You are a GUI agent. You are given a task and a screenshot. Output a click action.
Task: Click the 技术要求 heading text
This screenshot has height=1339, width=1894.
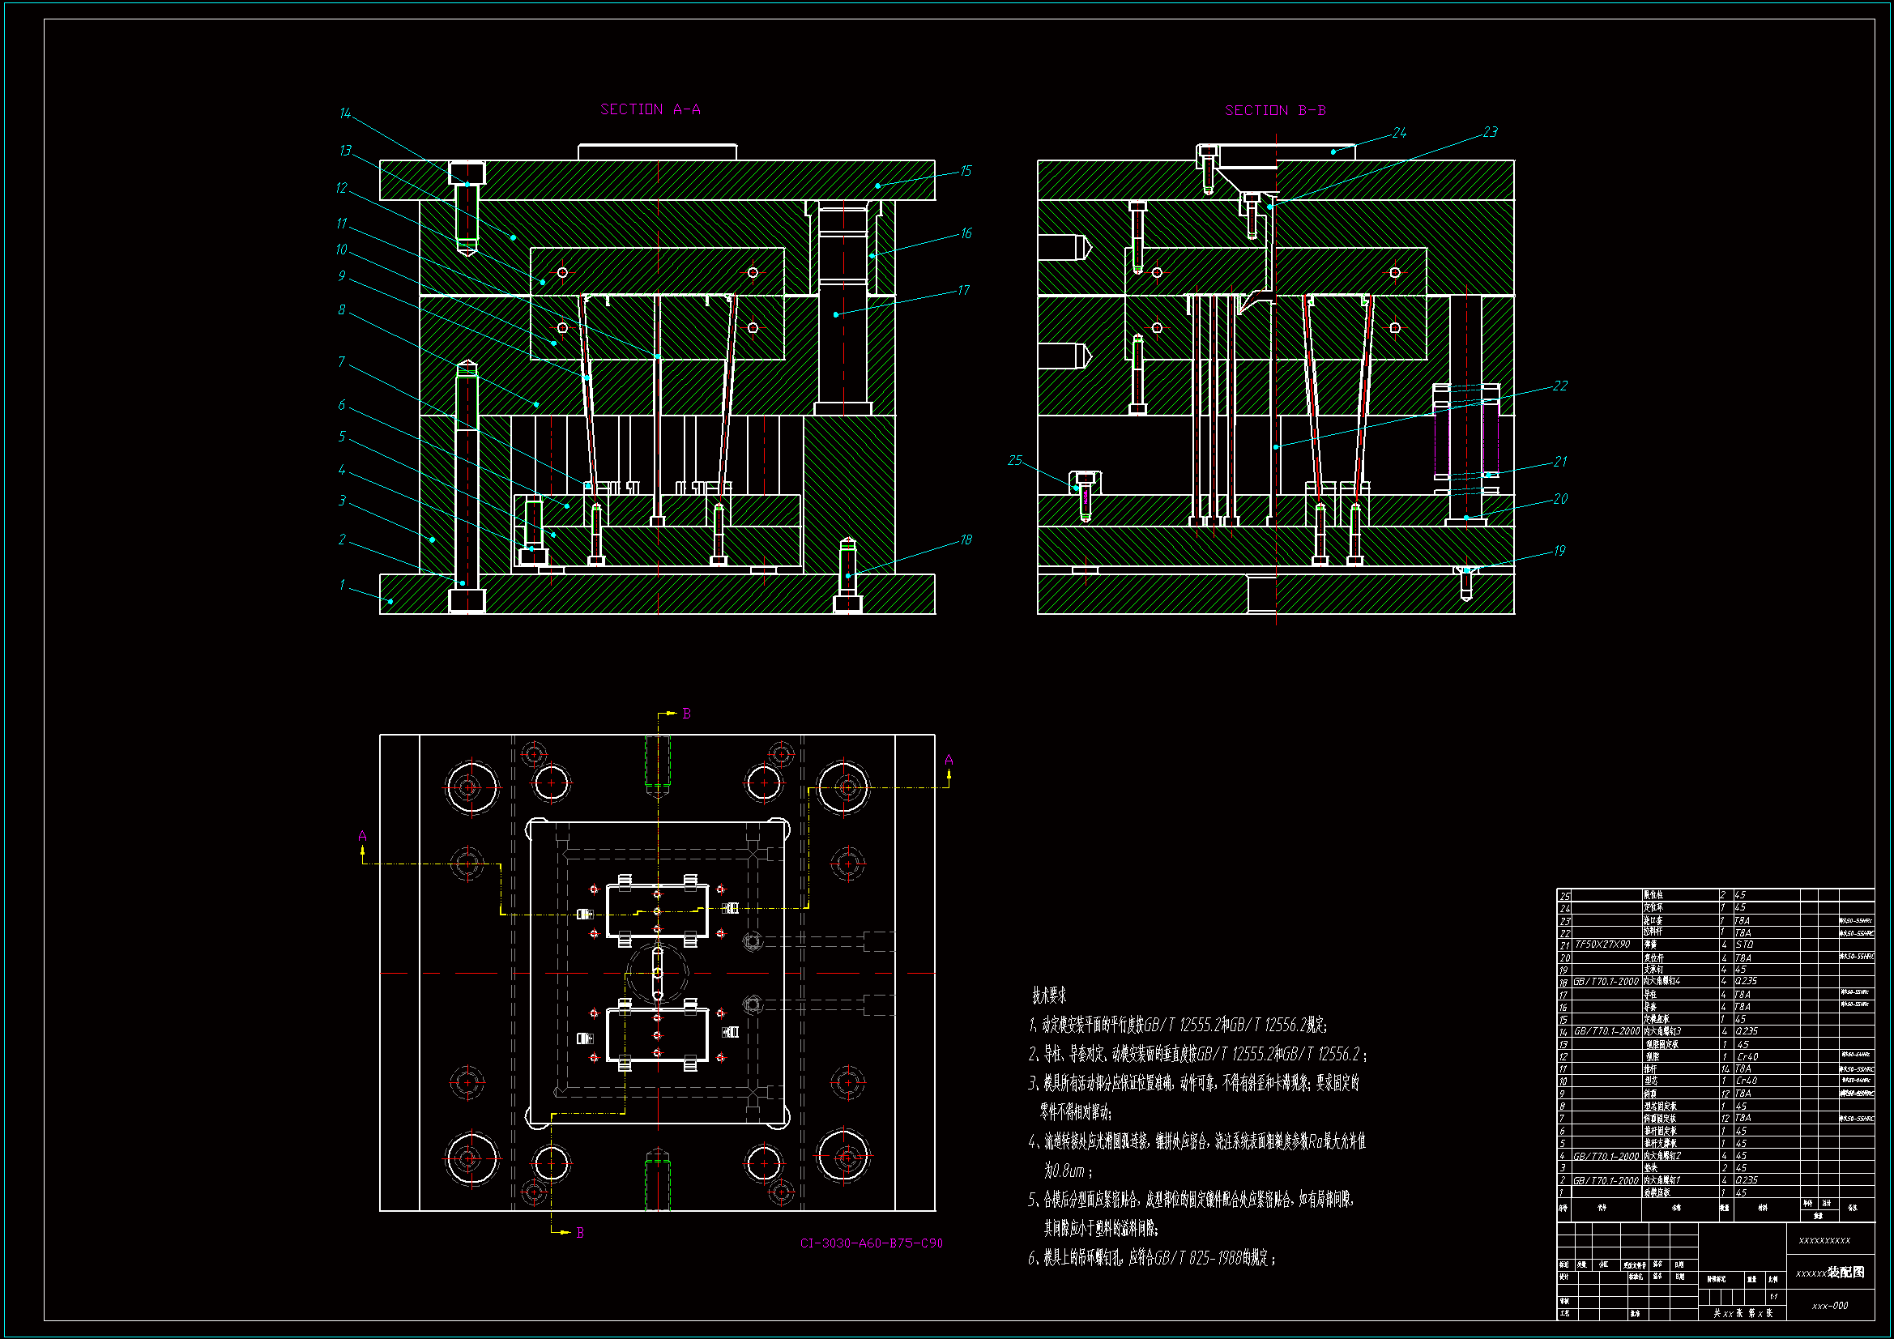point(1048,996)
